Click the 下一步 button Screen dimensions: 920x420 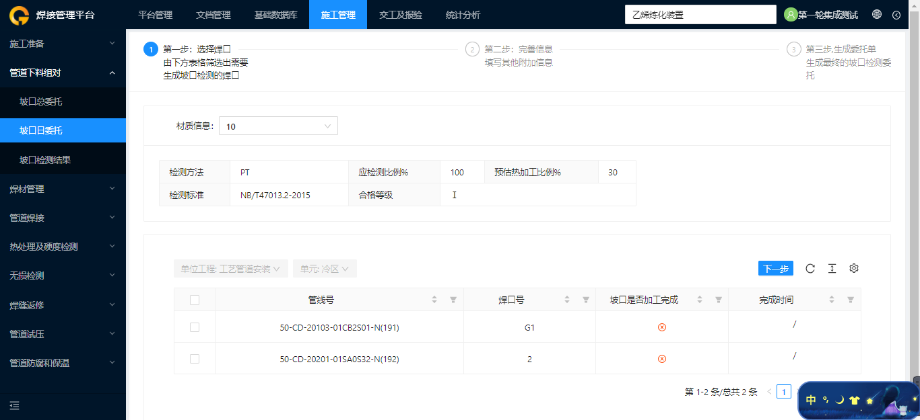pos(775,268)
